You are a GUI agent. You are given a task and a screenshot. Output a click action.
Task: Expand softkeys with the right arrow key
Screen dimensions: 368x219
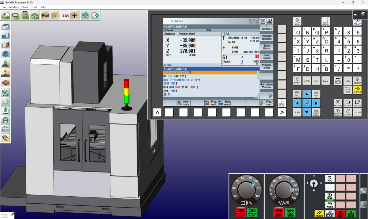pos(282,113)
